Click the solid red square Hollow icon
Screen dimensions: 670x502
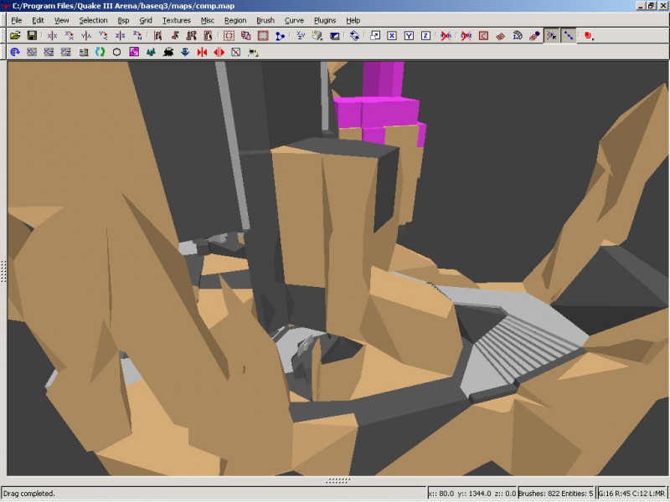(263, 36)
